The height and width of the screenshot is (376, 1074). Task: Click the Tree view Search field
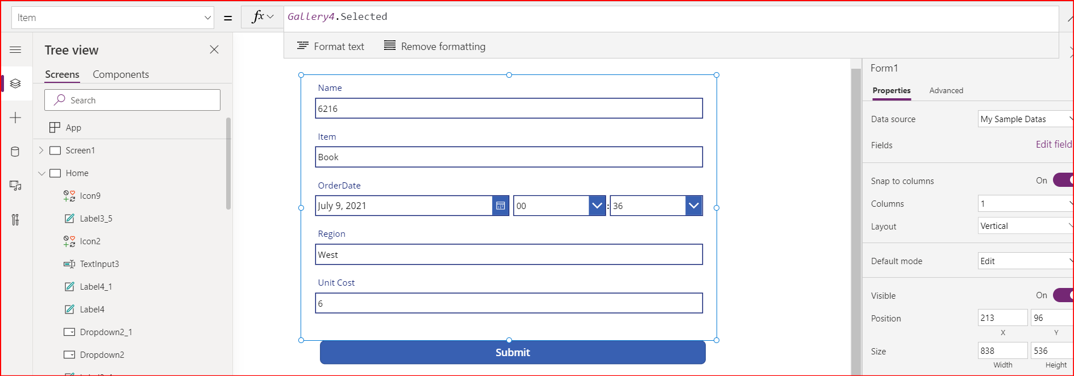click(132, 100)
